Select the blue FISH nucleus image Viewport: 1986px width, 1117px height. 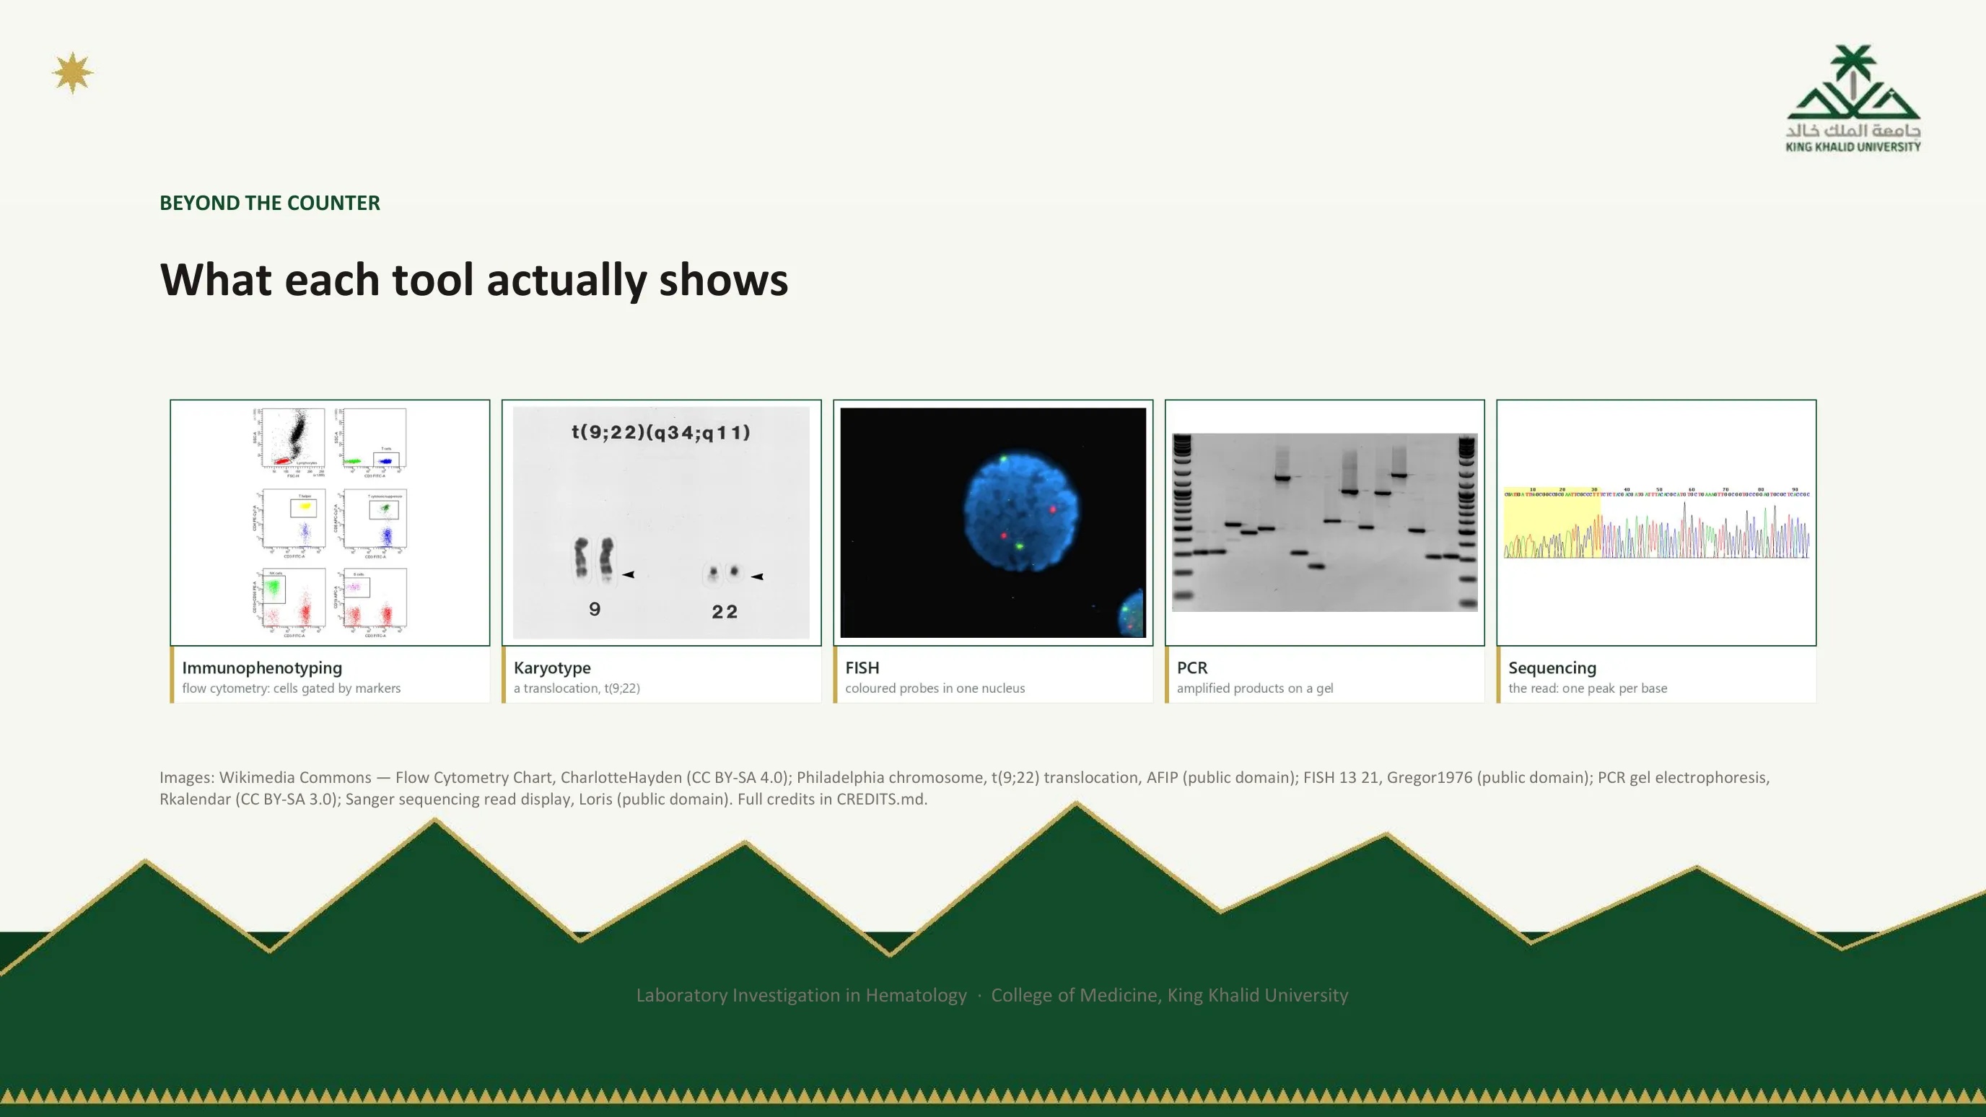pos(993,522)
